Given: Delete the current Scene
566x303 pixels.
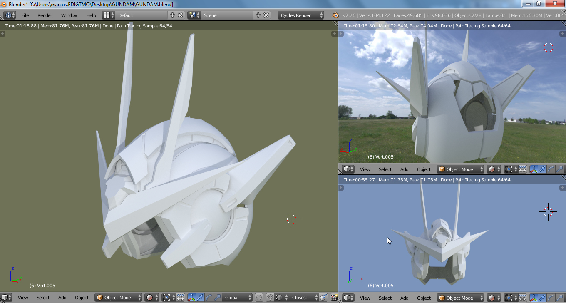Looking at the screenshot, I should point(266,15).
